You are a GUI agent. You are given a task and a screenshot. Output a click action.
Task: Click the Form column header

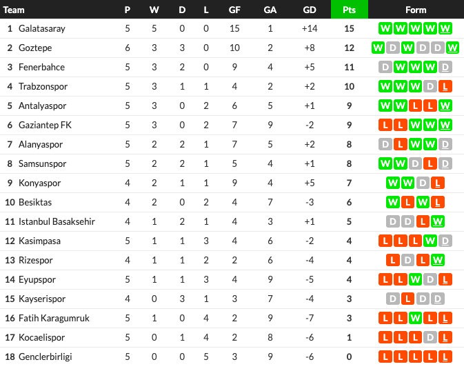(x=416, y=10)
